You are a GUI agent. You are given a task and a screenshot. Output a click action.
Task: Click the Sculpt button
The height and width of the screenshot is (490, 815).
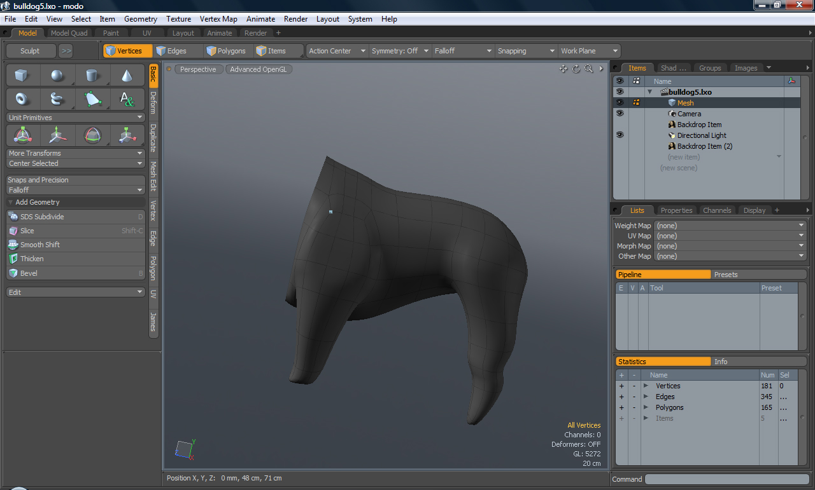point(30,51)
